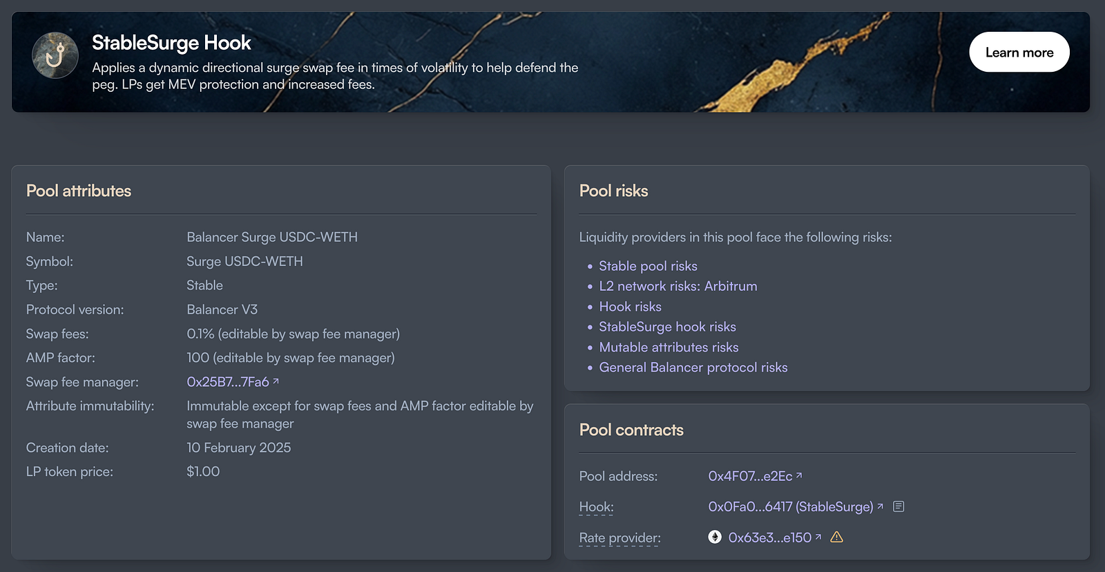Screen dimensions: 1105x572
Task: Click the Ethereum token icon by rate provider
Action: point(715,537)
